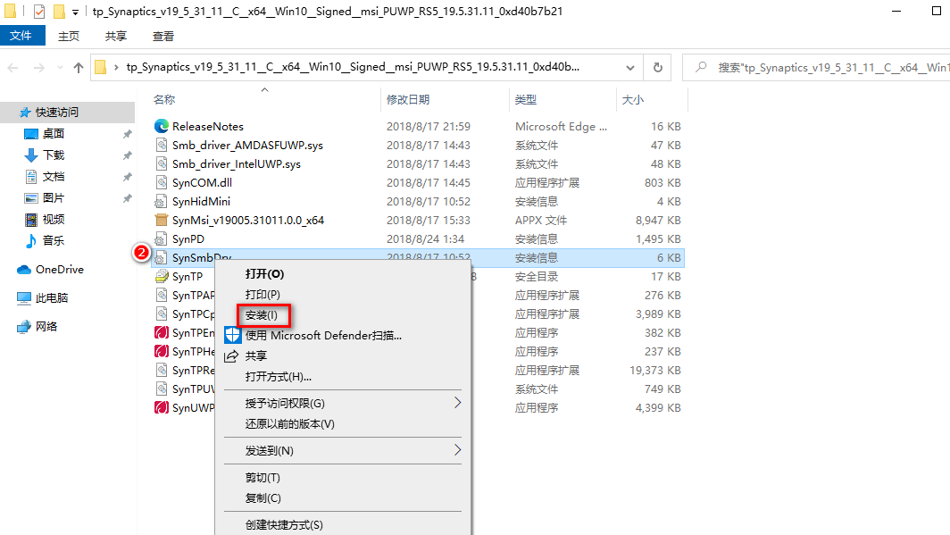The width and height of the screenshot is (950, 535).
Task: Click the refresh button beside address bar
Action: (658, 68)
